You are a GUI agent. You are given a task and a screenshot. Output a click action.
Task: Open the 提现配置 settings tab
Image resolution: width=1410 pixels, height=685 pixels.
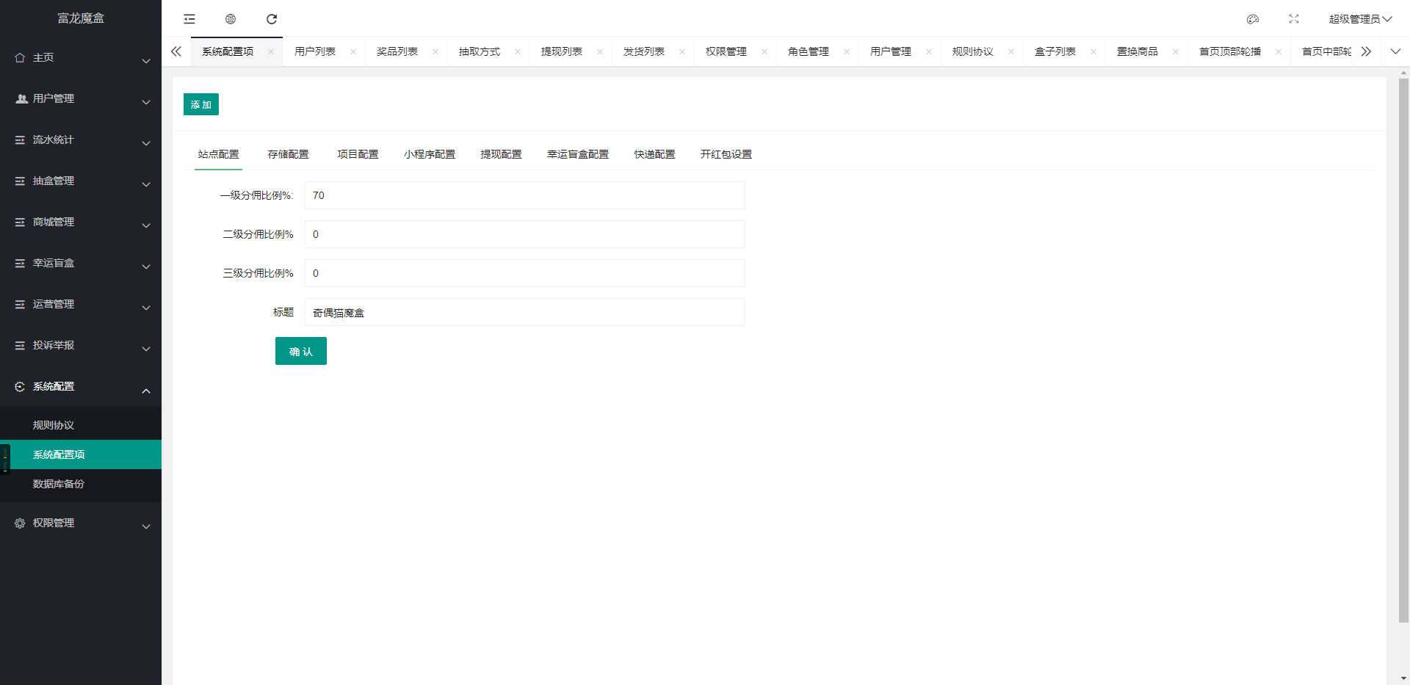[x=501, y=154]
